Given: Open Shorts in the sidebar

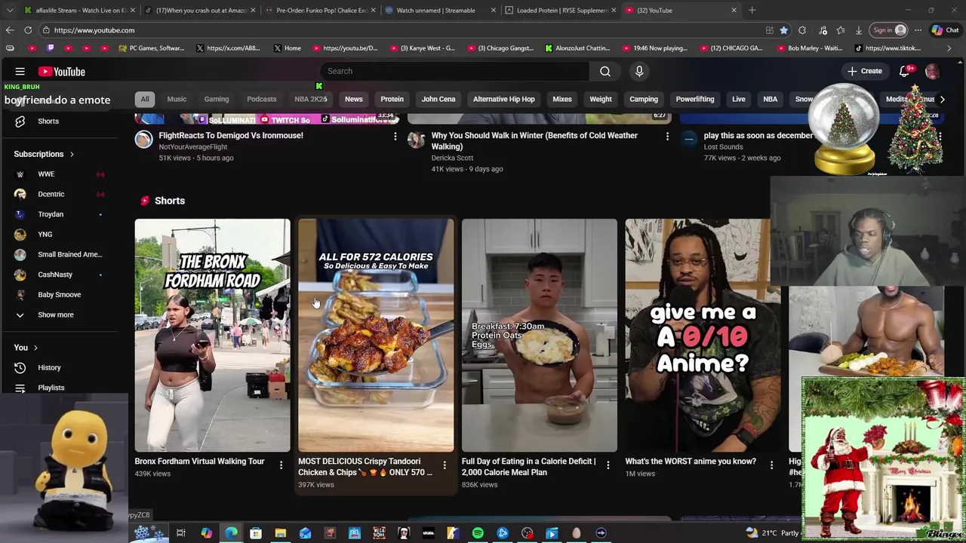Looking at the screenshot, I should point(48,121).
